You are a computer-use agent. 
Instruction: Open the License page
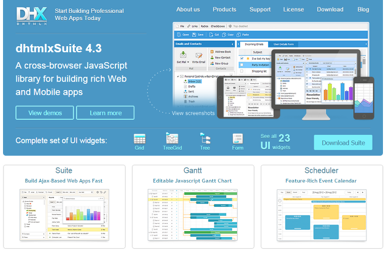(294, 10)
